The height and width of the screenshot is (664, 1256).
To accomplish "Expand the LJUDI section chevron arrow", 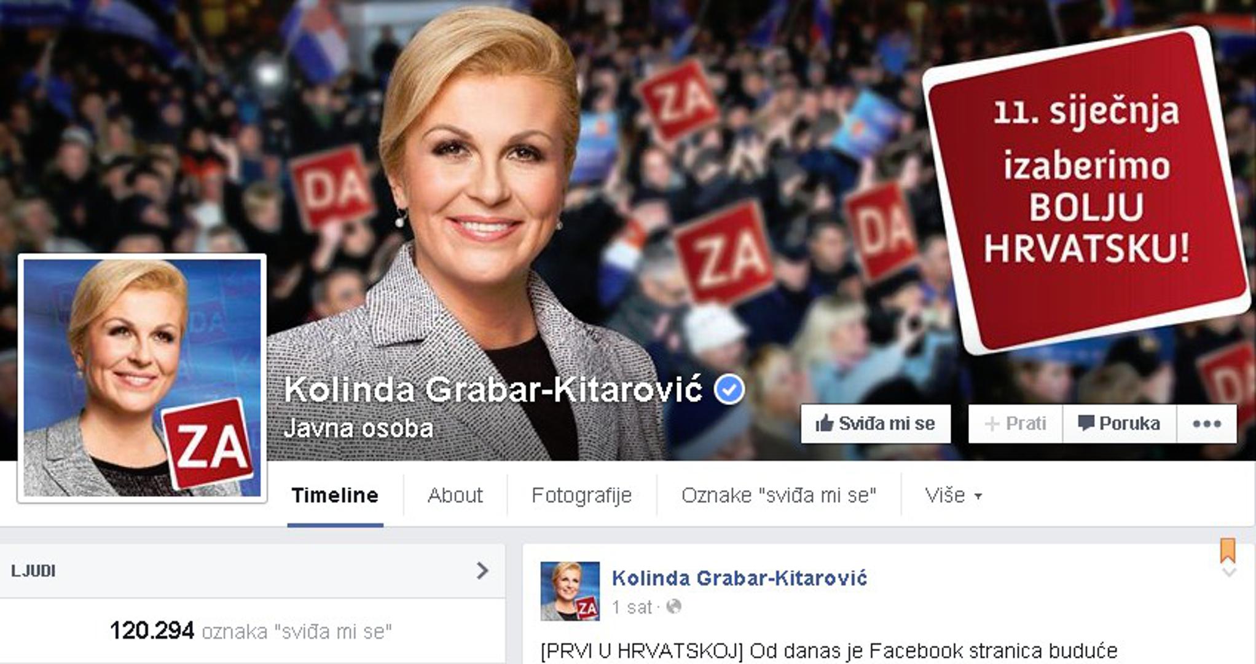I will (482, 571).
